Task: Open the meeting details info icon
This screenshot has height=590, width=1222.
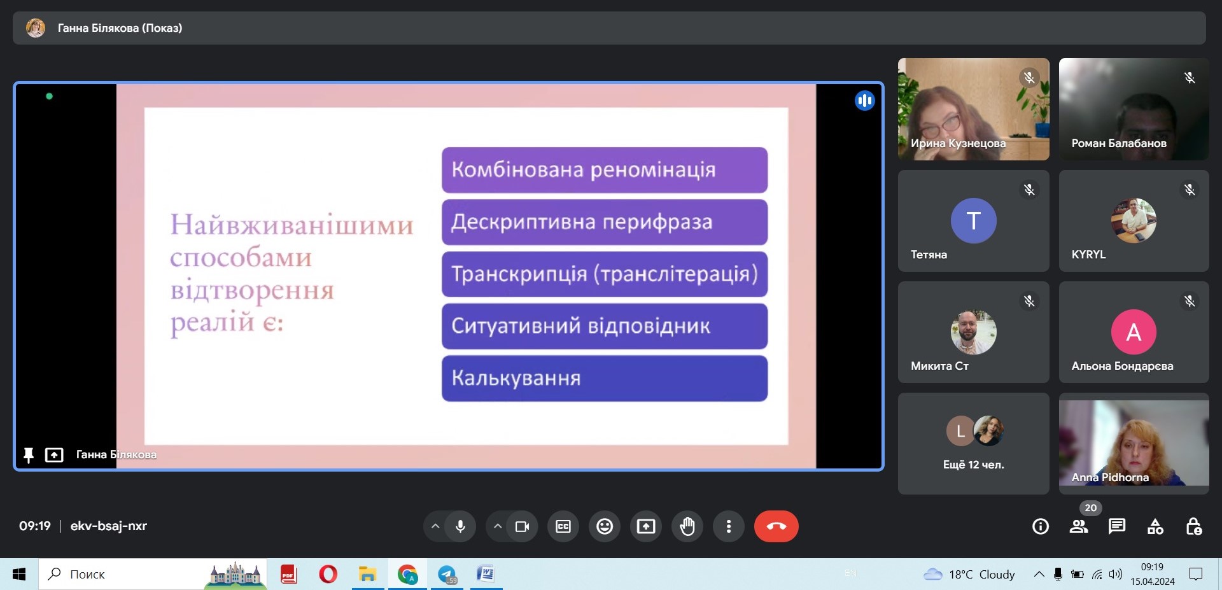Action: [1041, 526]
